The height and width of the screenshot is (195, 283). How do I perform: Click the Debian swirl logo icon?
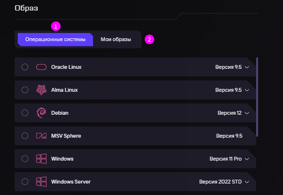pyautogui.click(x=41, y=113)
